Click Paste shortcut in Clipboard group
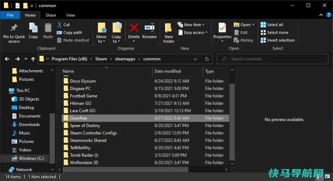The height and width of the screenshot is (181, 333). pos(73,40)
